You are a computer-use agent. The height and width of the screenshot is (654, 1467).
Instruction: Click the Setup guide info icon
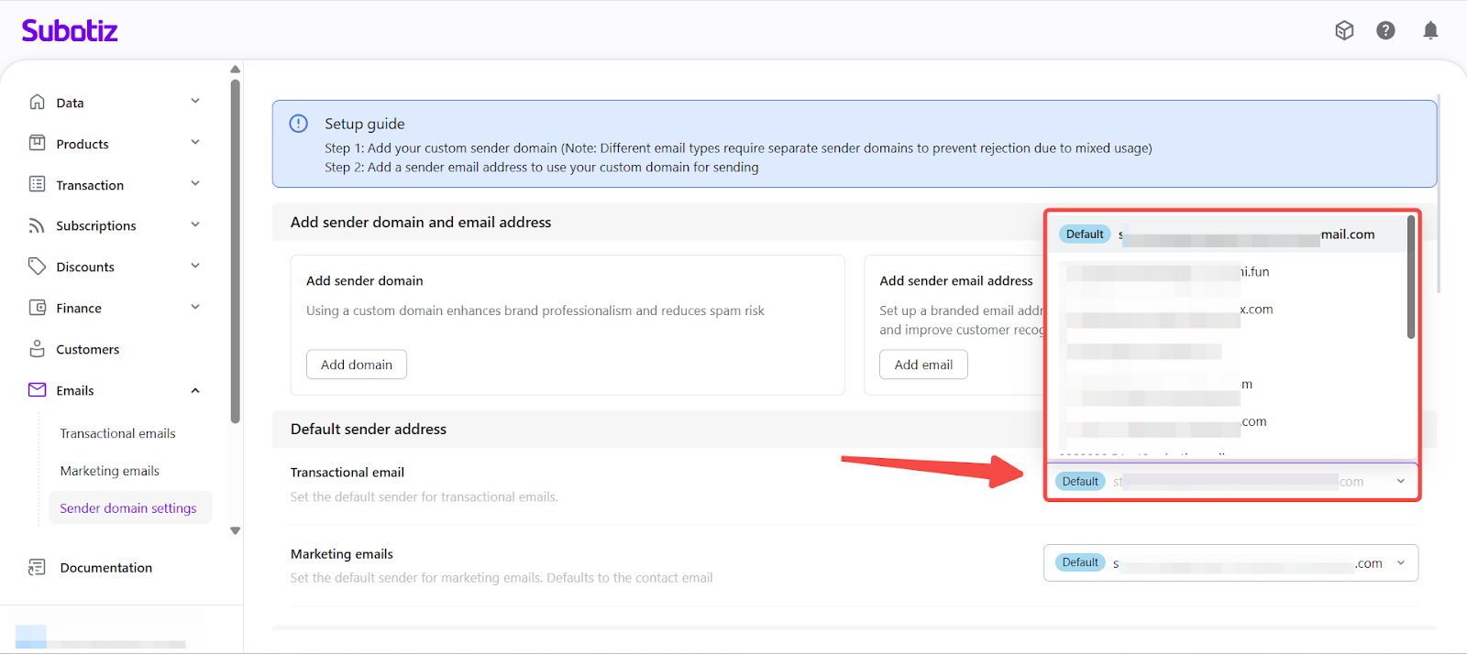[x=299, y=124]
